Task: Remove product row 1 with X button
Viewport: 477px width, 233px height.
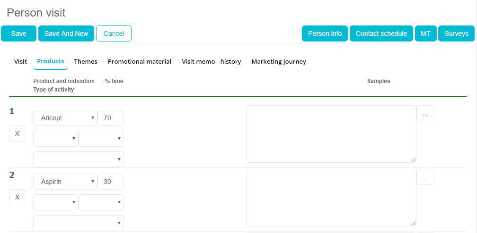Action: tap(17, 133)
